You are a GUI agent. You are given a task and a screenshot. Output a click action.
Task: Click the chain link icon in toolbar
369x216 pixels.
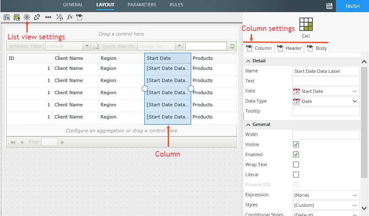pos(37,17)
